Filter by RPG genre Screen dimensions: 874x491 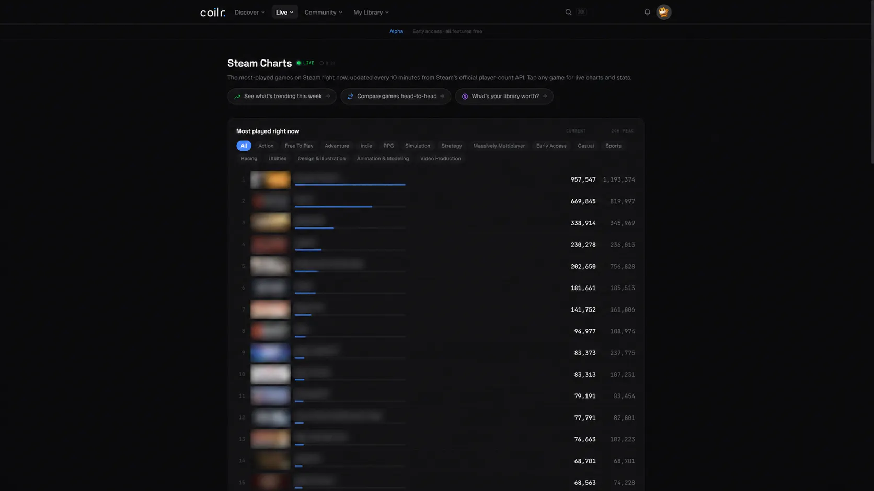pyautogui.click(x=388, y=146)
